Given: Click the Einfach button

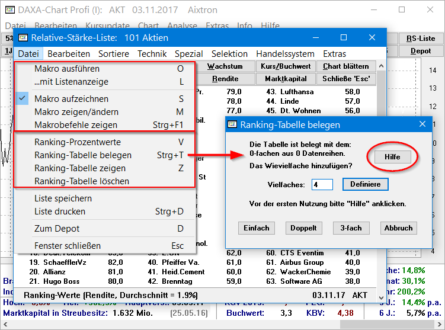Looking at the screenshot, I should 256,228.
